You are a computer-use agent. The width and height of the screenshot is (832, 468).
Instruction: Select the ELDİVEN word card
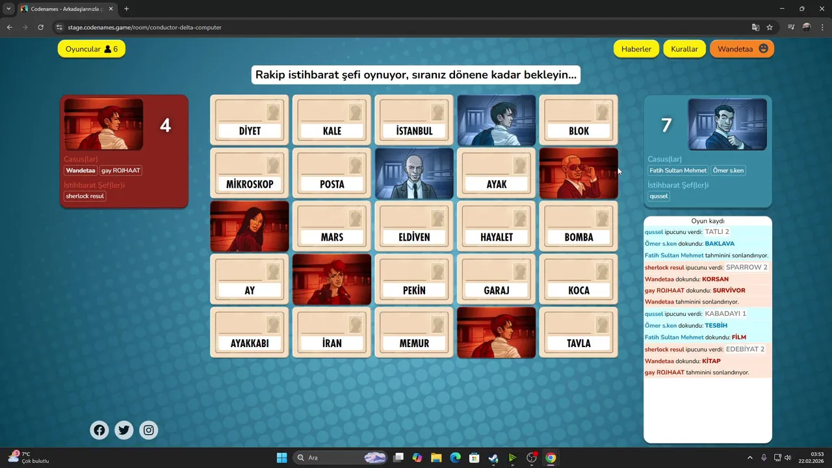pos(414,226)
